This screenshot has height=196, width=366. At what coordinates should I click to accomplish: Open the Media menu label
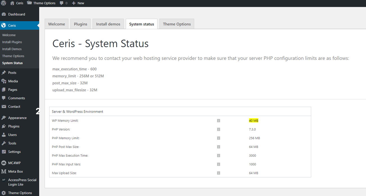click(x=13, y=81)
